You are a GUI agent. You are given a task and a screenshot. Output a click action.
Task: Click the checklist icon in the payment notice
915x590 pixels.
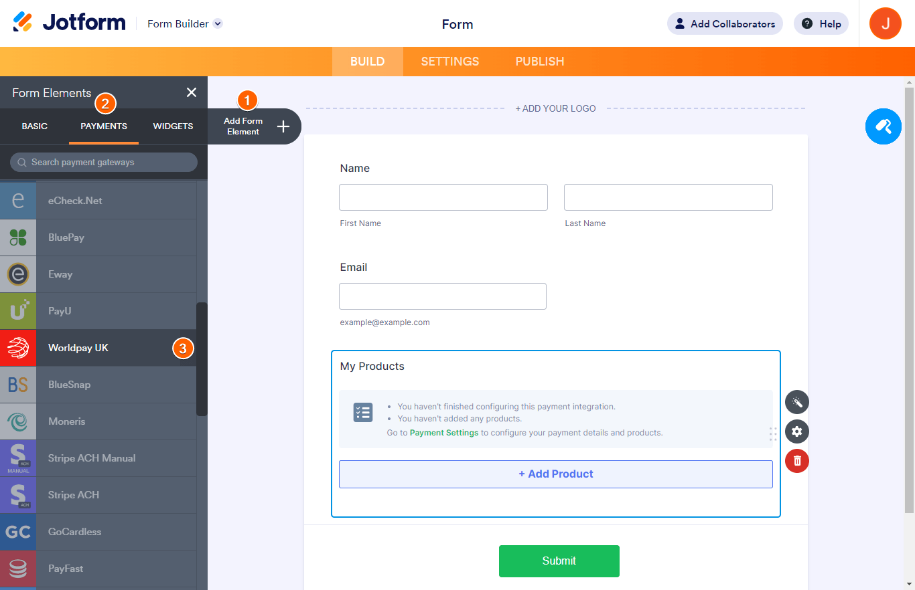(363, 412)
